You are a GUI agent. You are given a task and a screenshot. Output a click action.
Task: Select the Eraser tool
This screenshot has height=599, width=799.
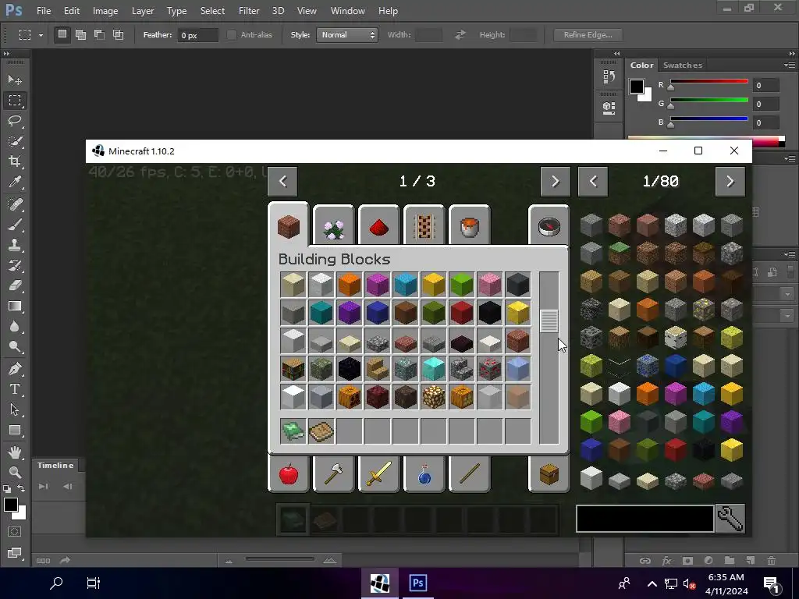[x=15, y=285]
